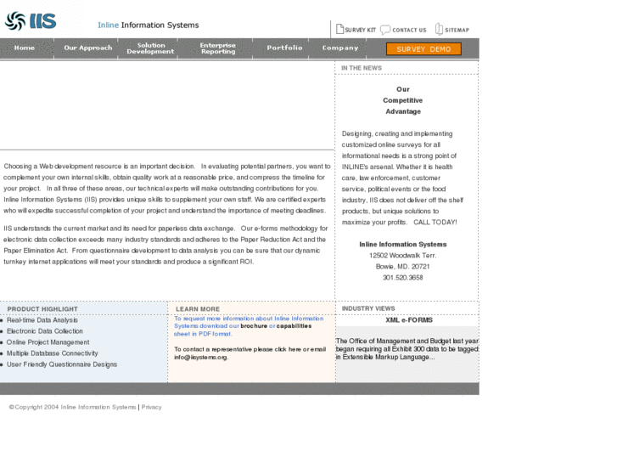Click the address line '12502 Woodwalk Terr.'
The width and height of the screenshot is (617, 463).
403,256
